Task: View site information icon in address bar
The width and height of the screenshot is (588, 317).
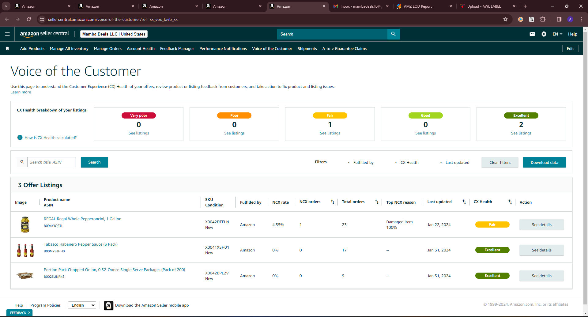Action: tap(42, 19)
